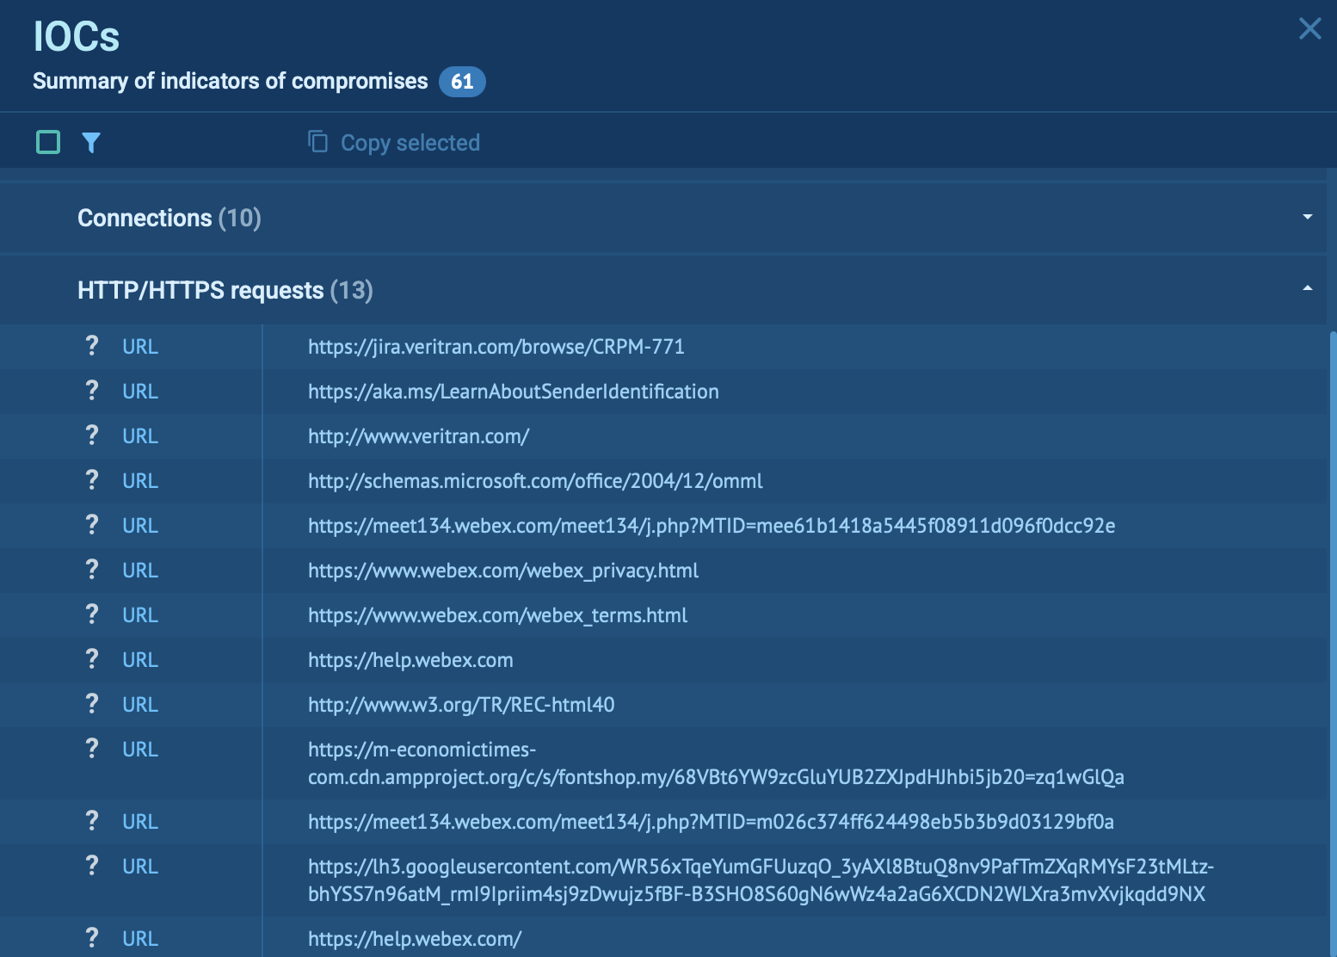Toggle the select-all checkbox
This screenshot has width=1337, height=957.
click(48, 142)
